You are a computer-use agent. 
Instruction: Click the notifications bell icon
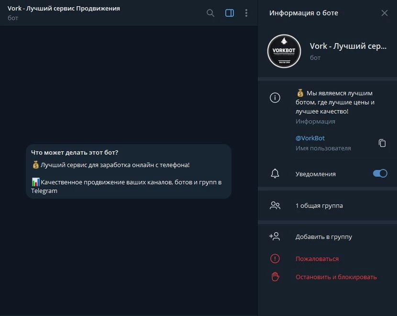[x=275, y=174]
